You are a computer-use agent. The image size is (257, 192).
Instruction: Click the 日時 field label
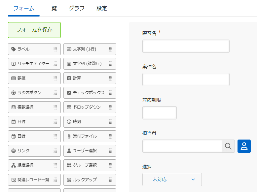[x=21, y=136]
